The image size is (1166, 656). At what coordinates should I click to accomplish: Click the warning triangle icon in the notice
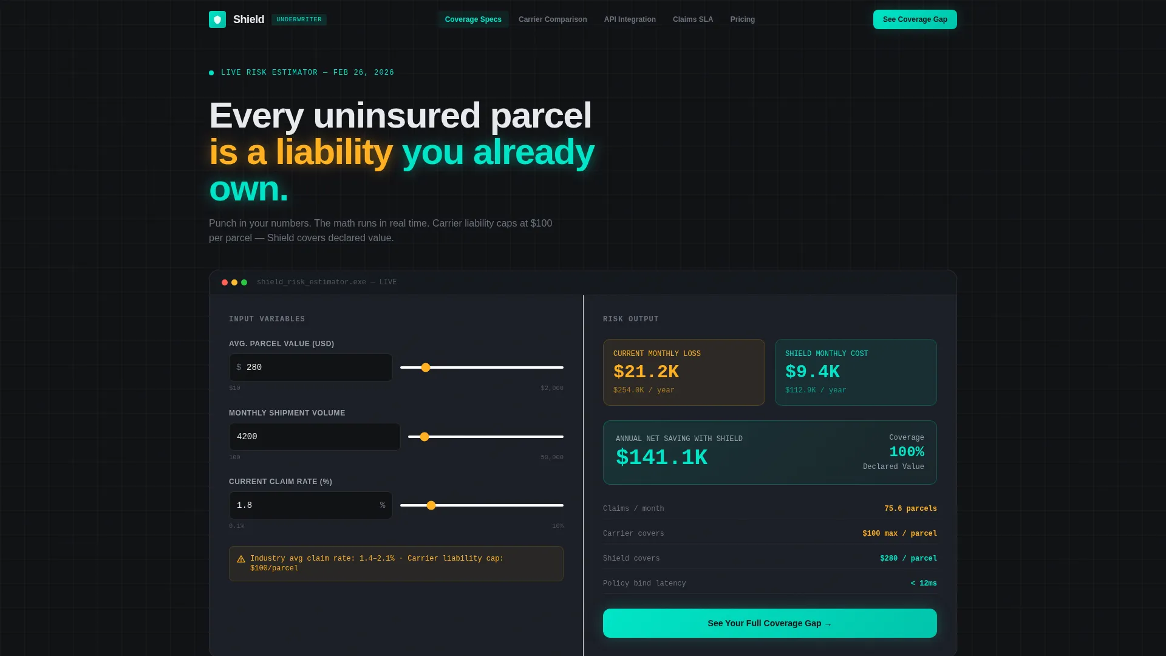[x=241, y=559]
